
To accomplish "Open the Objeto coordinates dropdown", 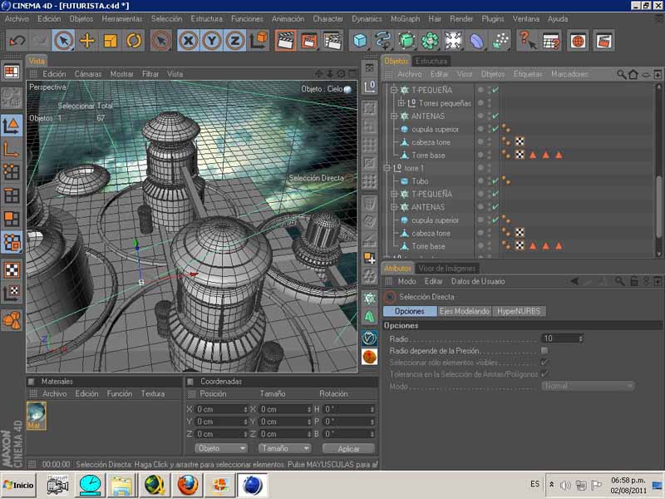I will pyautogui.click(x=221, y=448).
